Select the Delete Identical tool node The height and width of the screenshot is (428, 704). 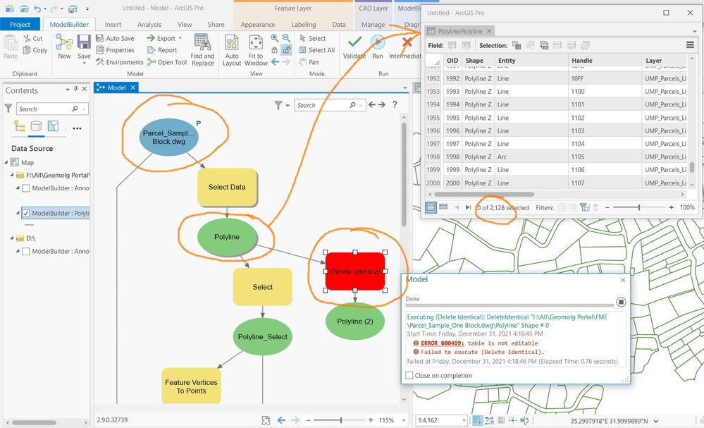click(x=355, y=271)
